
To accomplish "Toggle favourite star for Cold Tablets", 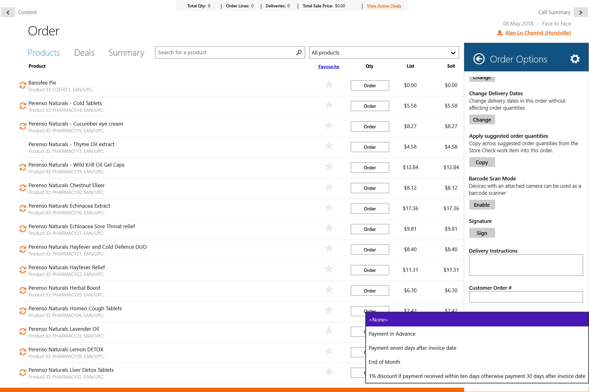I will tap(329, 105).
